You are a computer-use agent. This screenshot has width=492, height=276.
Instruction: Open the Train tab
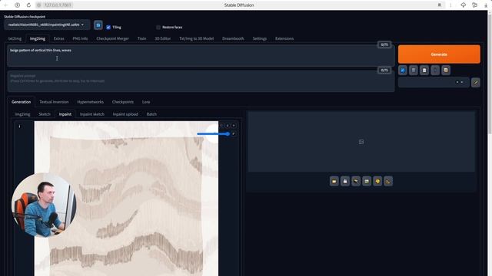pyautogui.click(x=141, y=38)
